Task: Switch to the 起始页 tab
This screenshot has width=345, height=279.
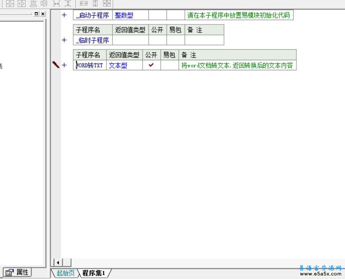Action: (66, 273)
